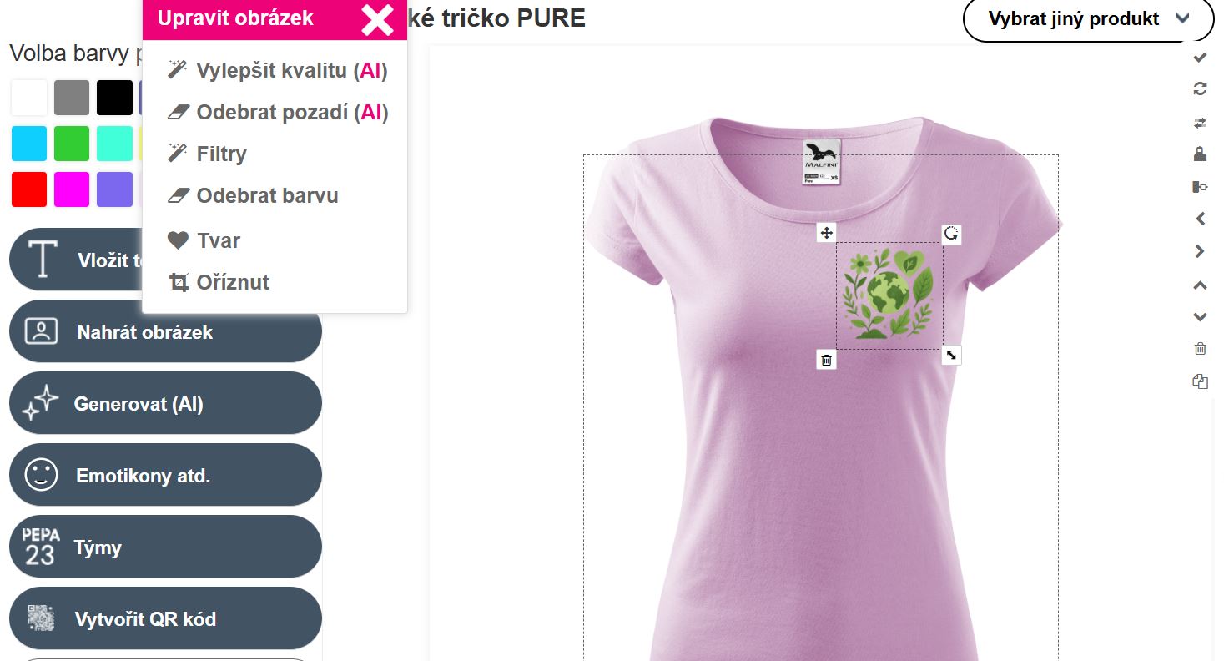Select Odebrat pozadí (AI) menu entry

coord(277,112)
